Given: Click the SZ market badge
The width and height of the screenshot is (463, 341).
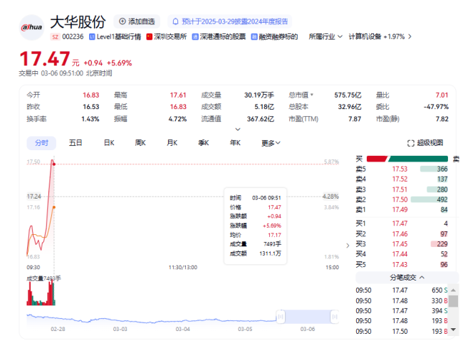Looking at the screenshot, I should pos(56,36).
